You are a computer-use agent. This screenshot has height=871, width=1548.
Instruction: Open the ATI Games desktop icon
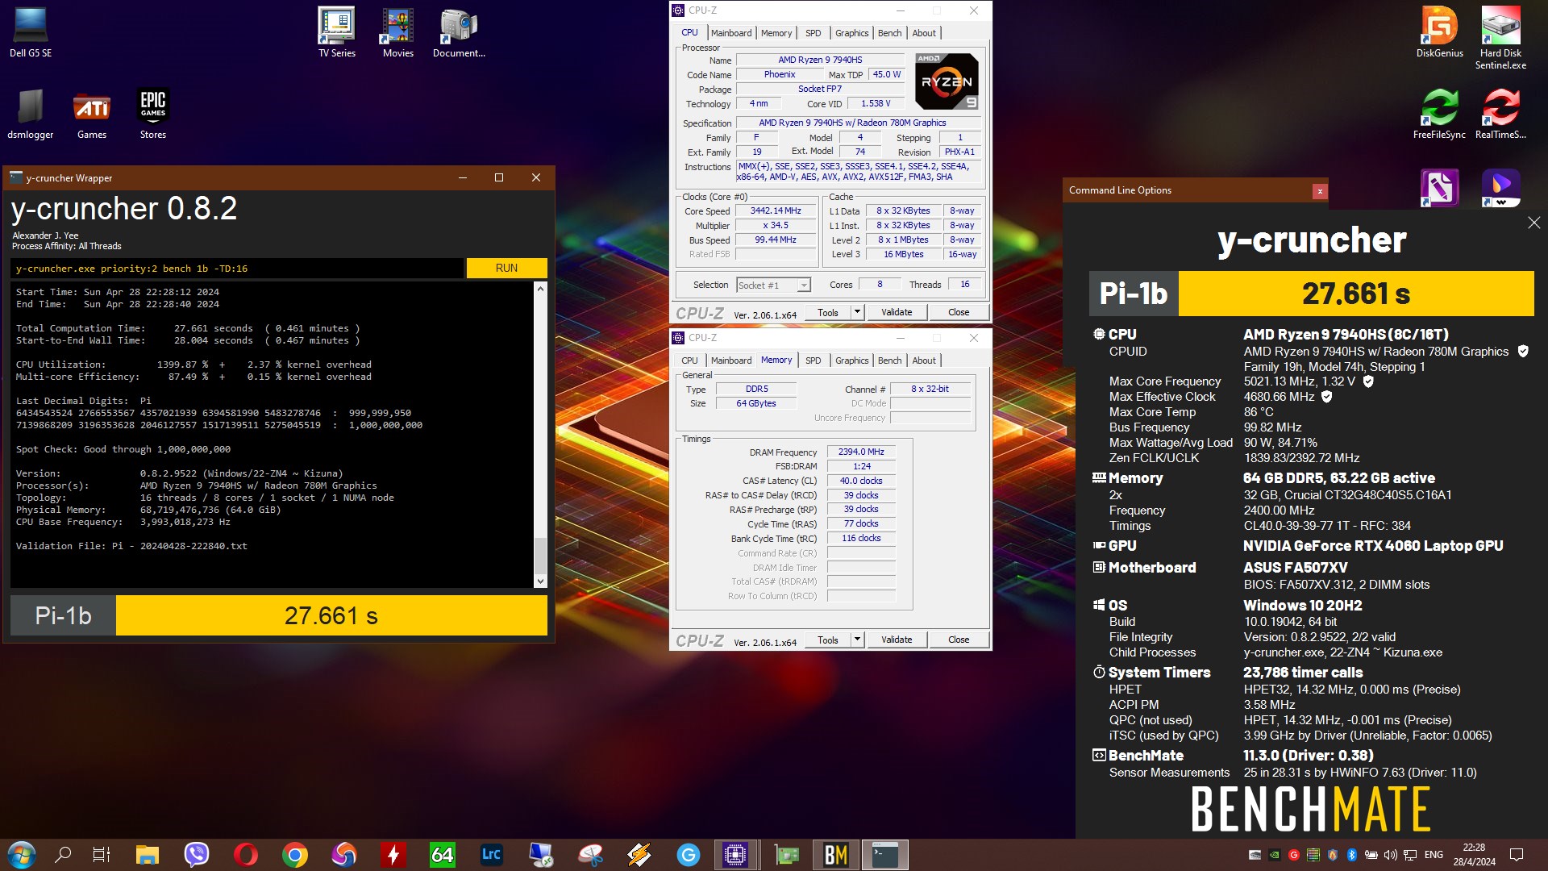[x=92, y=114]
